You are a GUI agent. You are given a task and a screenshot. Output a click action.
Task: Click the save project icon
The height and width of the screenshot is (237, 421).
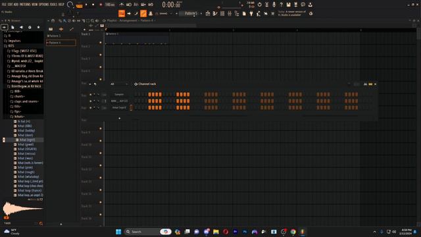tap(288, 5)
